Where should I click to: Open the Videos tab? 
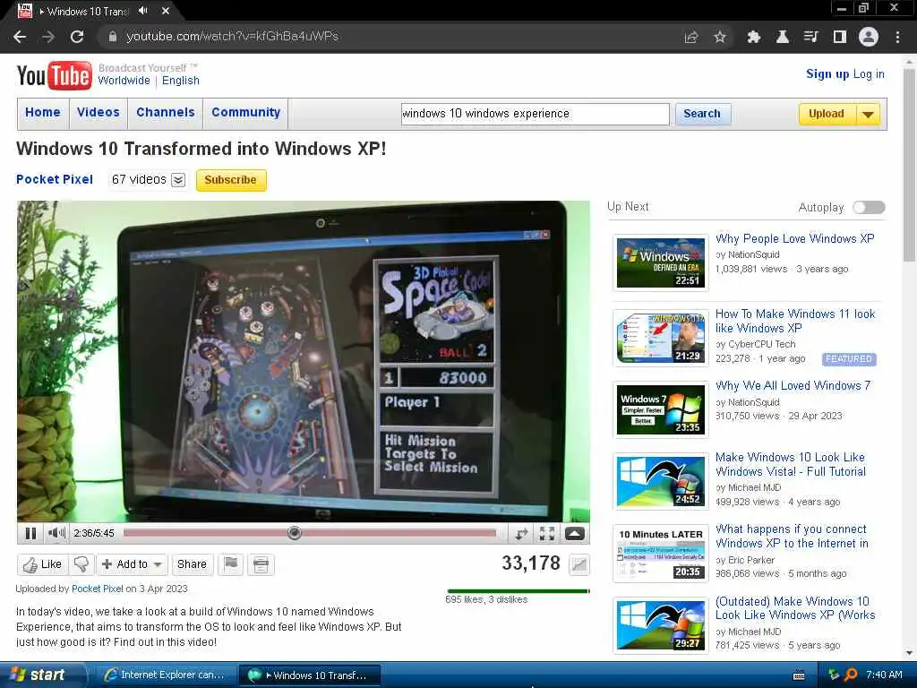[x=99, y=112]
